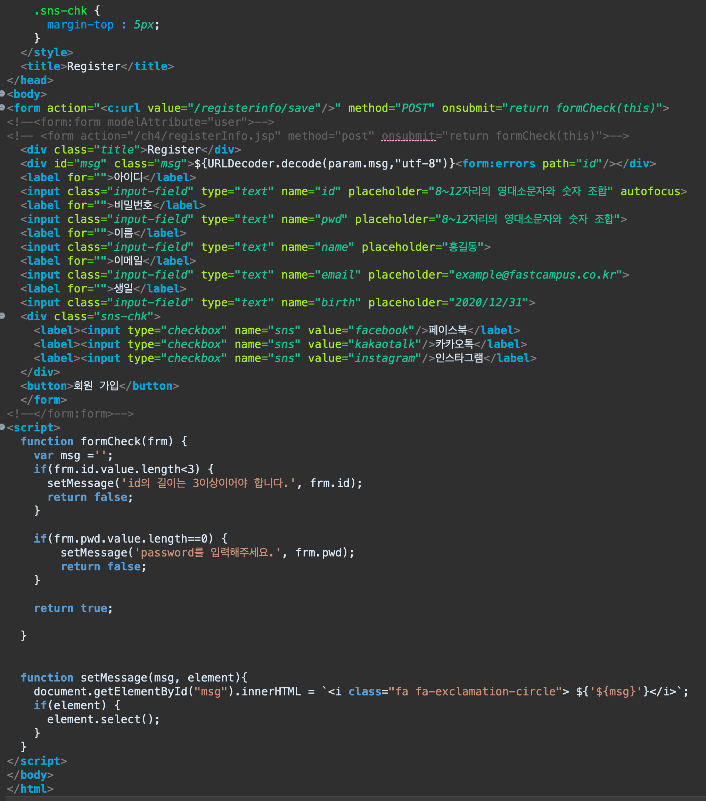Place cursor on margin-top property
This screenshot has width=706, height=801.
coord(80,25)
